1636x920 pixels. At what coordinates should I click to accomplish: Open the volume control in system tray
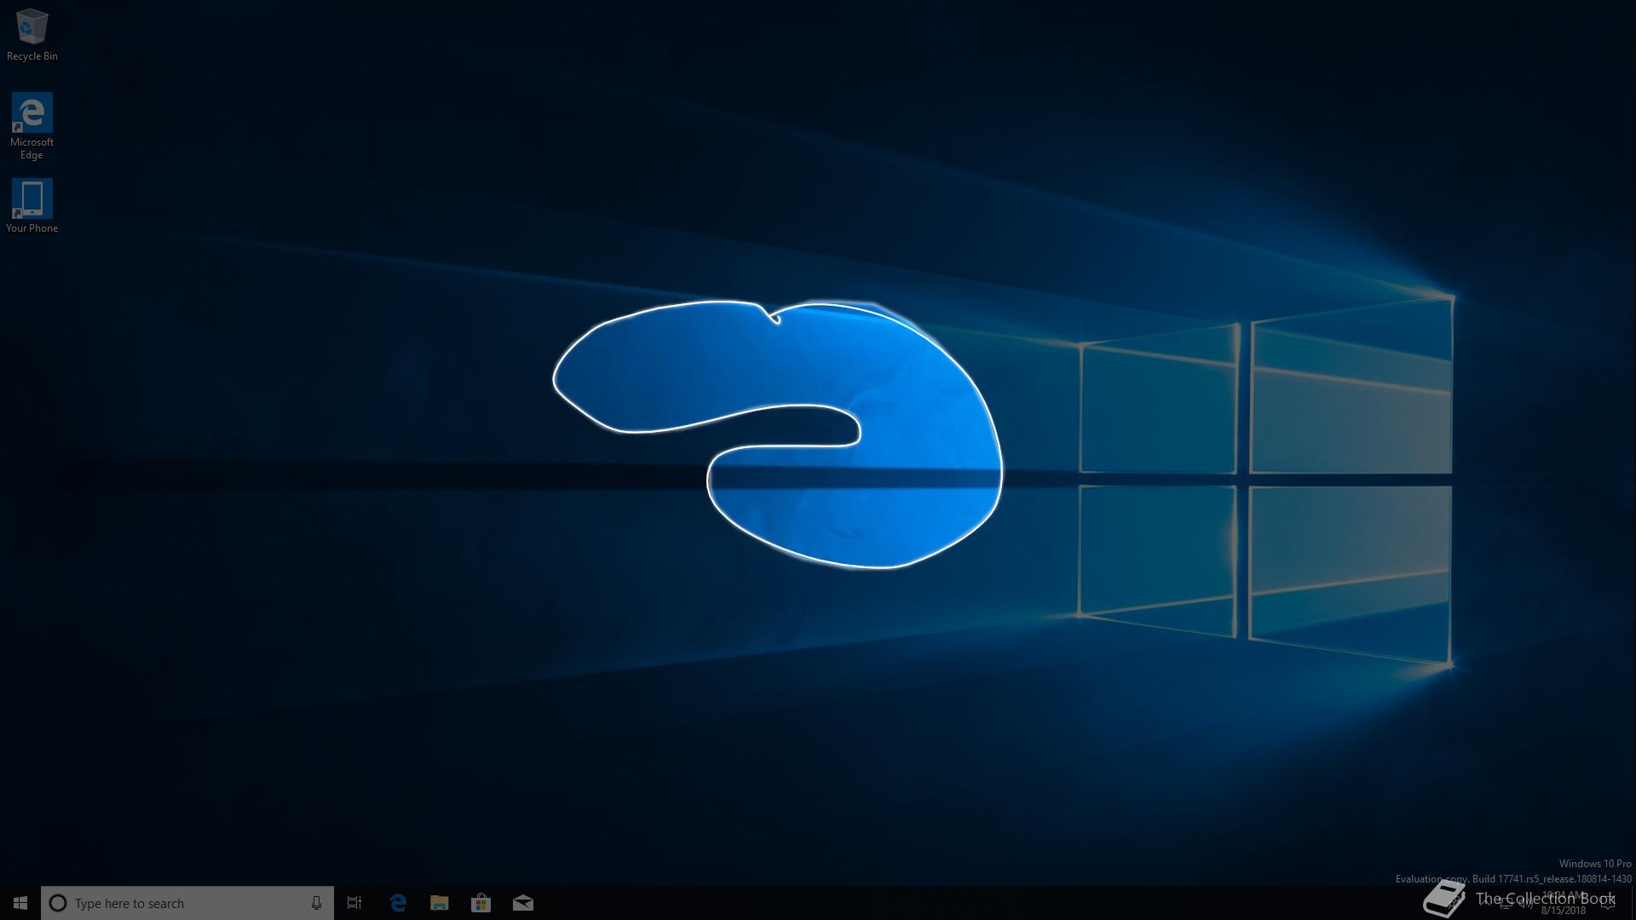[x=1526, y=904]
